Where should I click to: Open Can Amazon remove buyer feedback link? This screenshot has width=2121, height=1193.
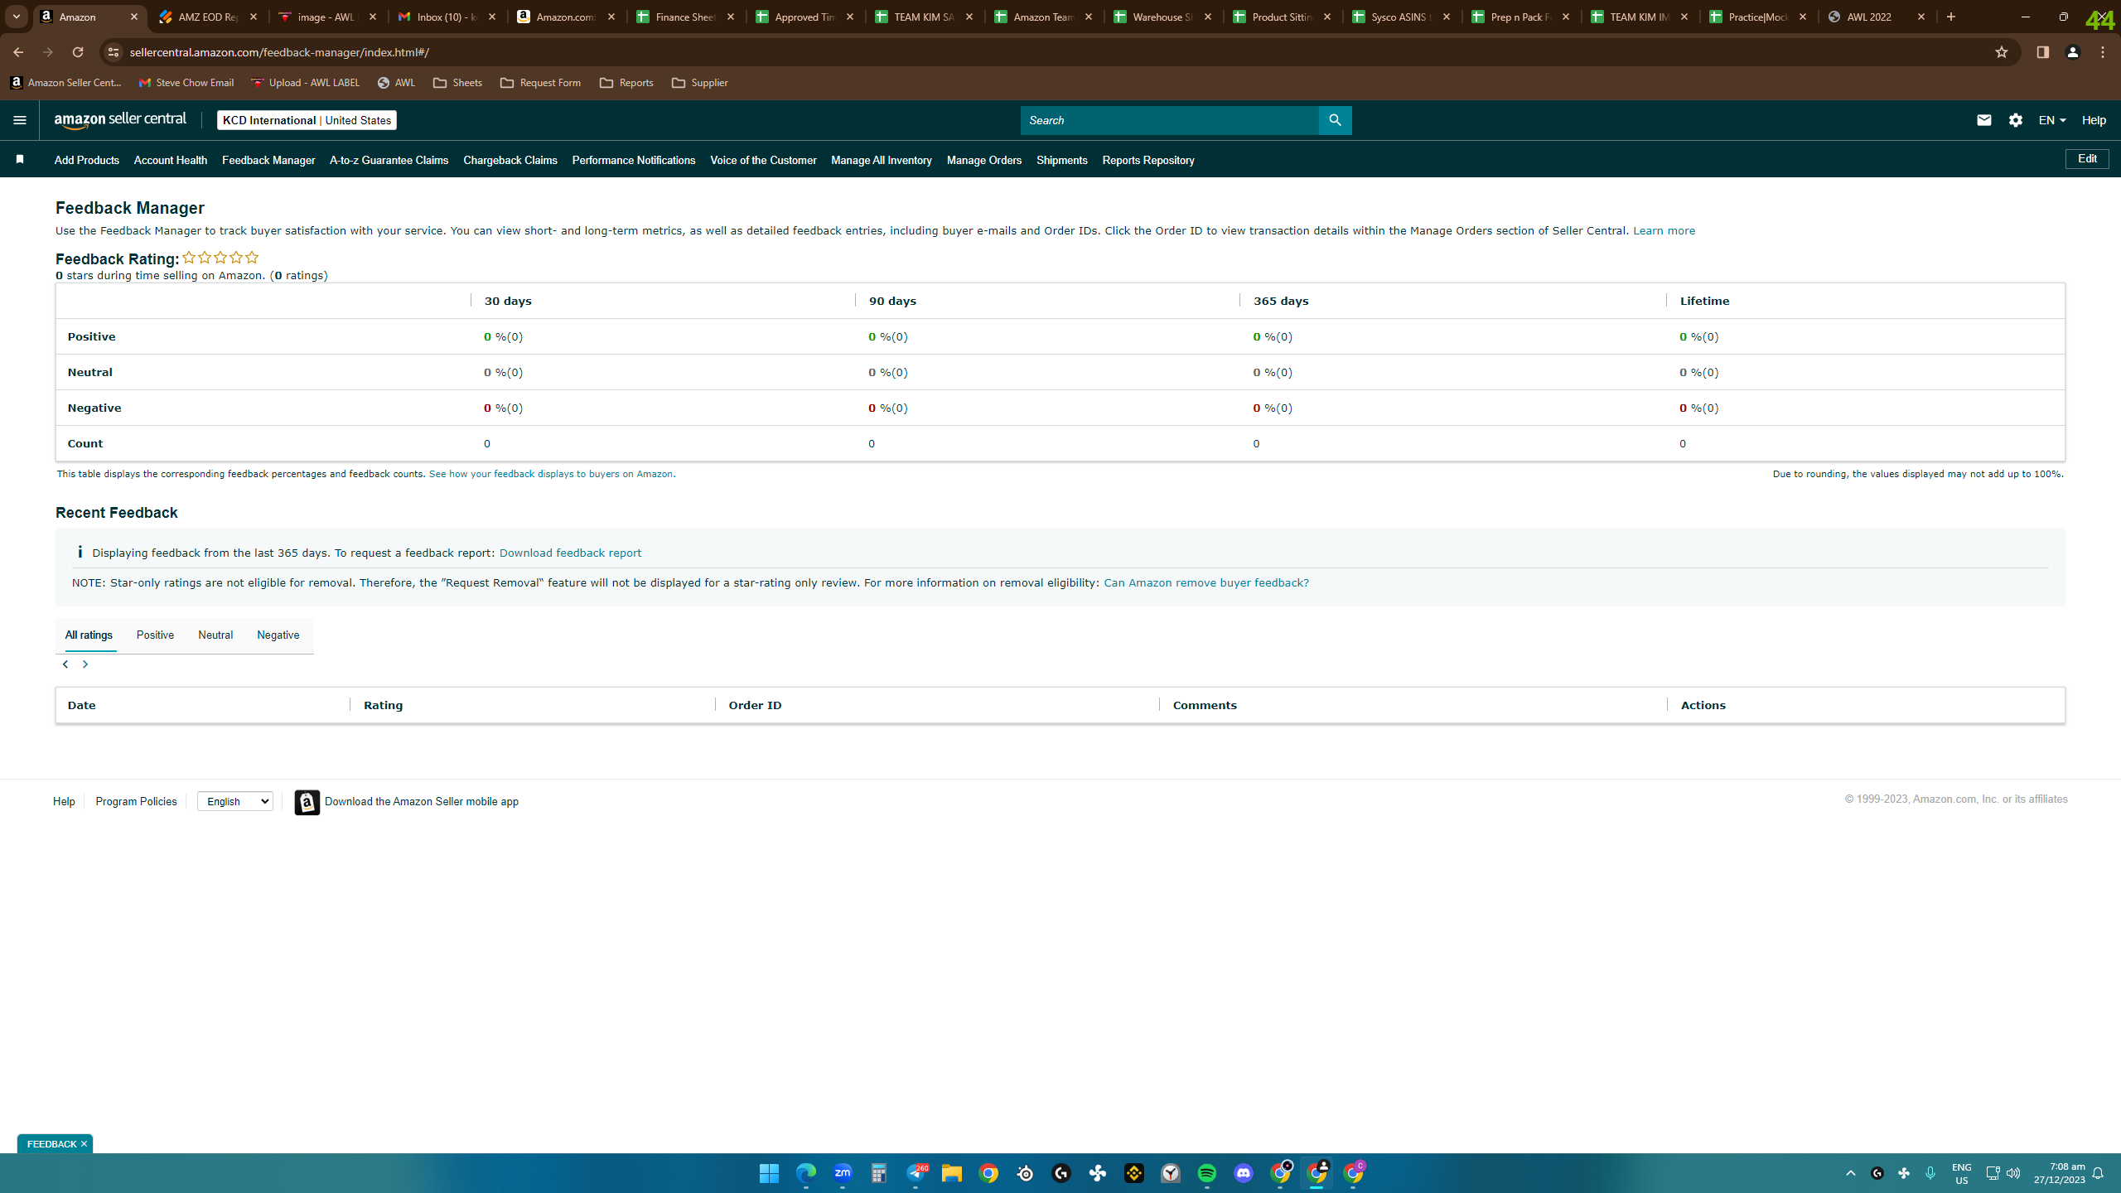tap(1206, 583)
